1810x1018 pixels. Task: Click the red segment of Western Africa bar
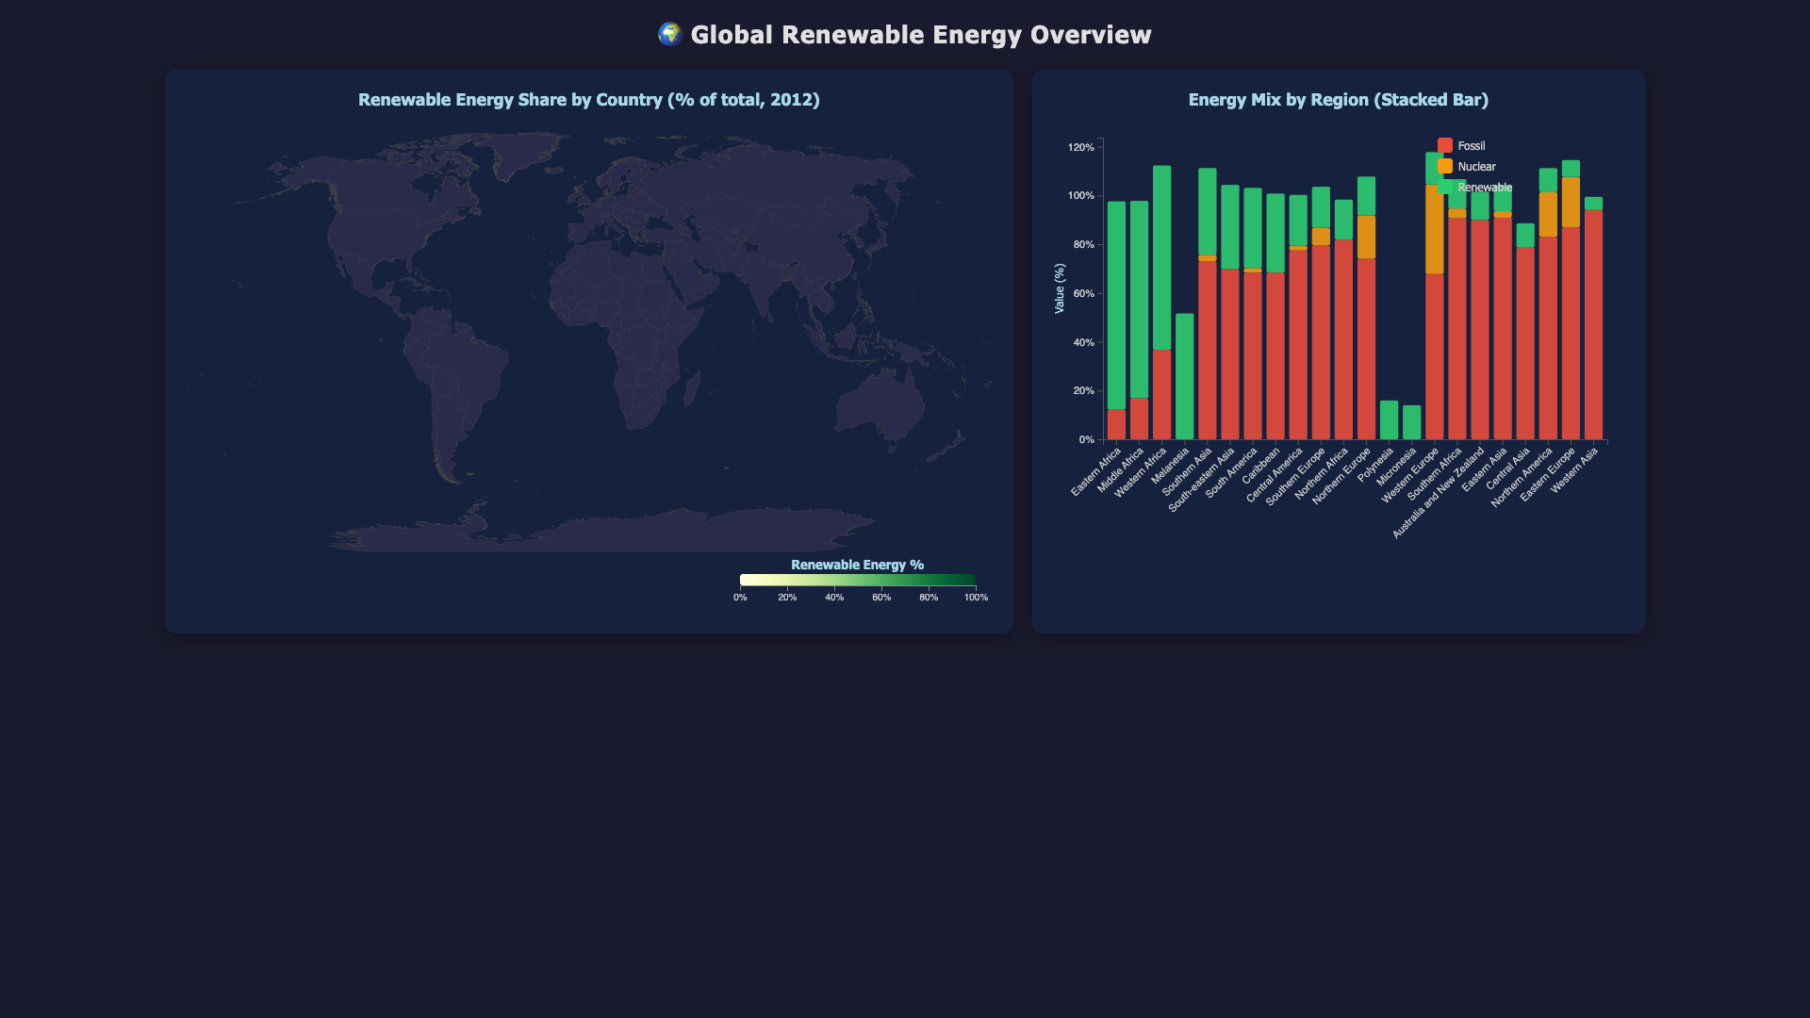(x=1162, y=395)
